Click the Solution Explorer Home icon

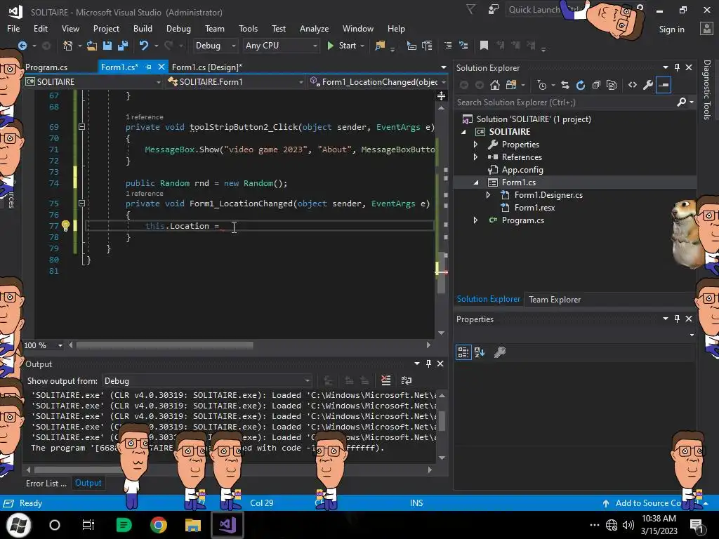tap(495, 85)
